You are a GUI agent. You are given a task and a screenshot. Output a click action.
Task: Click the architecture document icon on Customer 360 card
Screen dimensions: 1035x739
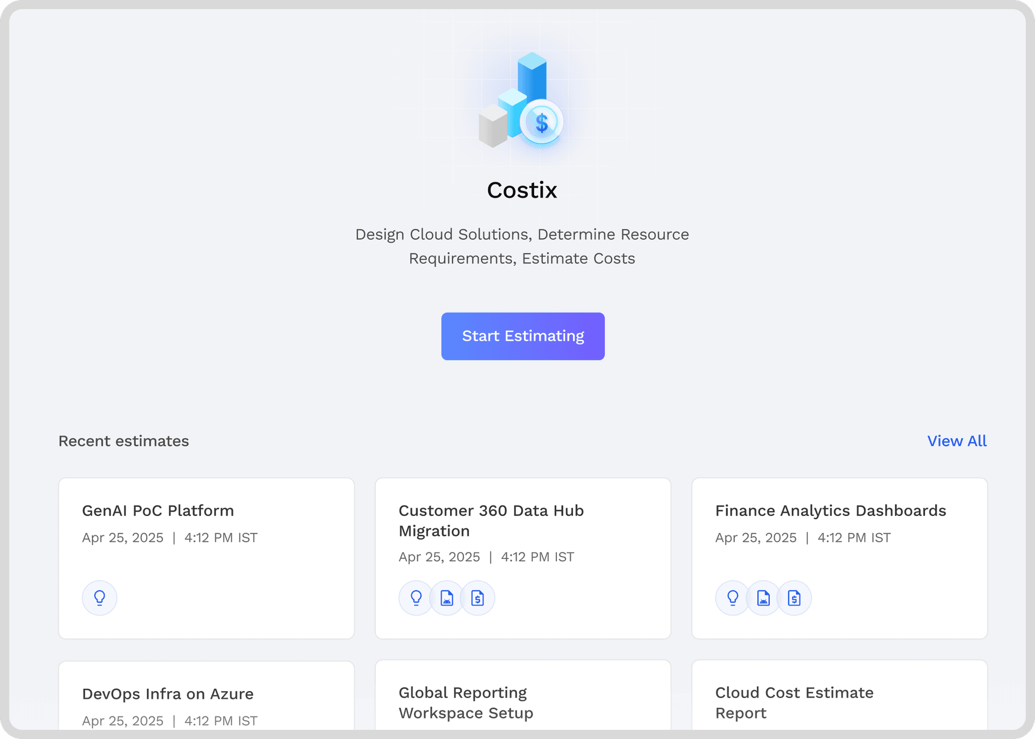446,598
